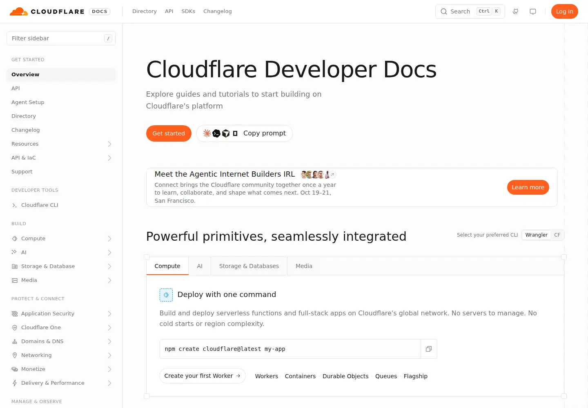Screen dimensions: 588x408
Task: Open Changelog in the top navigation
Action: pyautogui.click(x=218, y=11)
